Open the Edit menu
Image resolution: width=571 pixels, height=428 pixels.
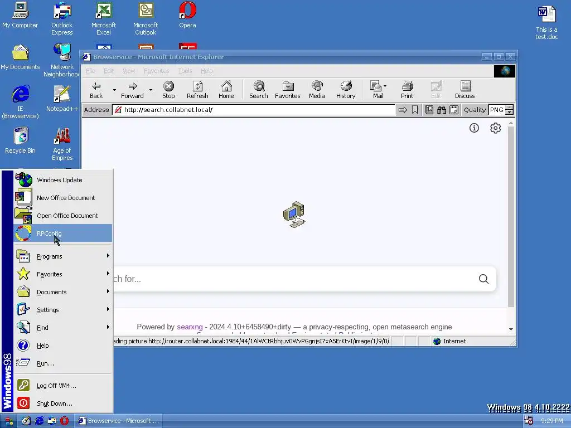click(x=109, y=71)
